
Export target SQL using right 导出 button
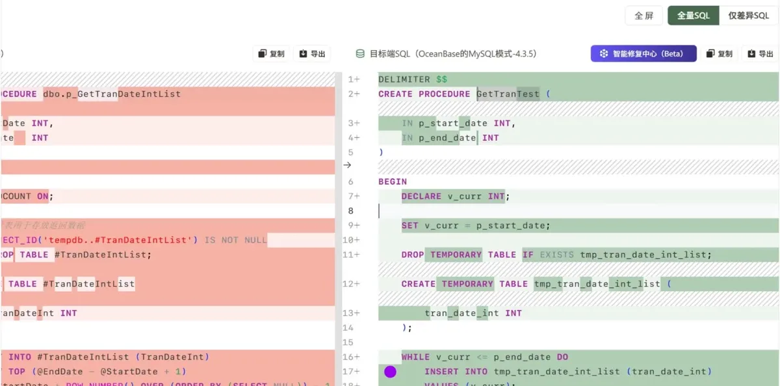(x=760, y=54)
